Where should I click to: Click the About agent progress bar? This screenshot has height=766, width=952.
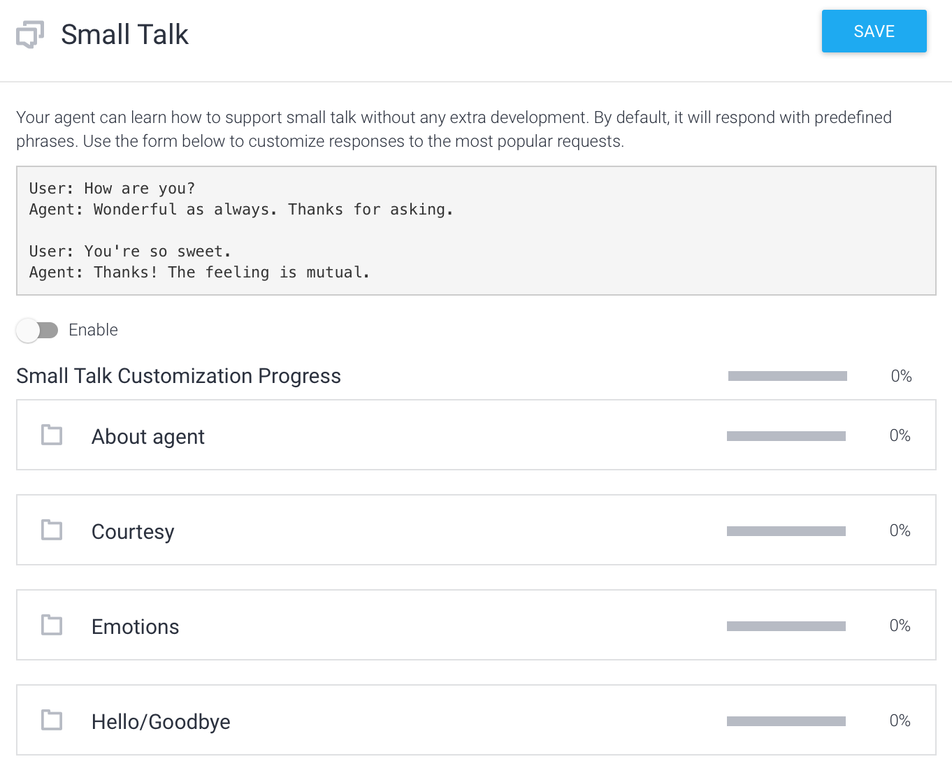[786, 436]
